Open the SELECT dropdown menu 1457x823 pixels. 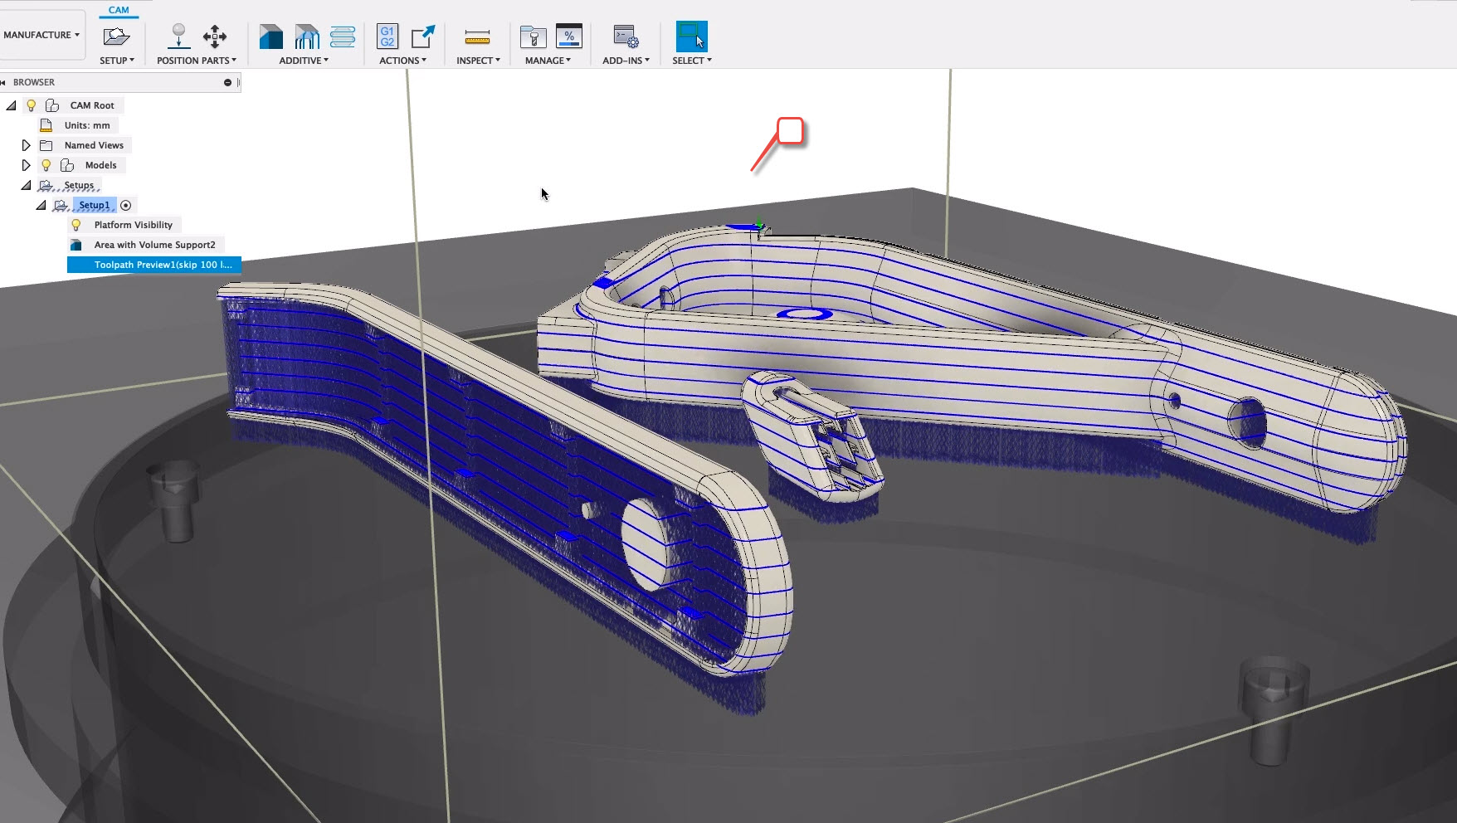pos(692,61)
